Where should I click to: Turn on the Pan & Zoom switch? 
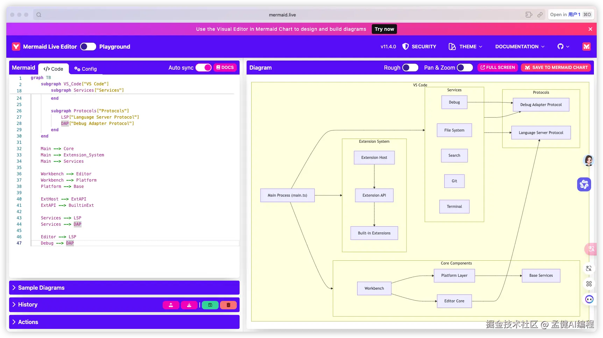[465, 68]
